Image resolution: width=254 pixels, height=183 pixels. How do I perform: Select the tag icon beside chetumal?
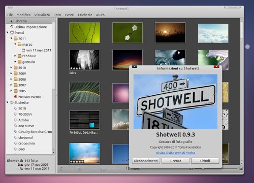tap(16, 137)
